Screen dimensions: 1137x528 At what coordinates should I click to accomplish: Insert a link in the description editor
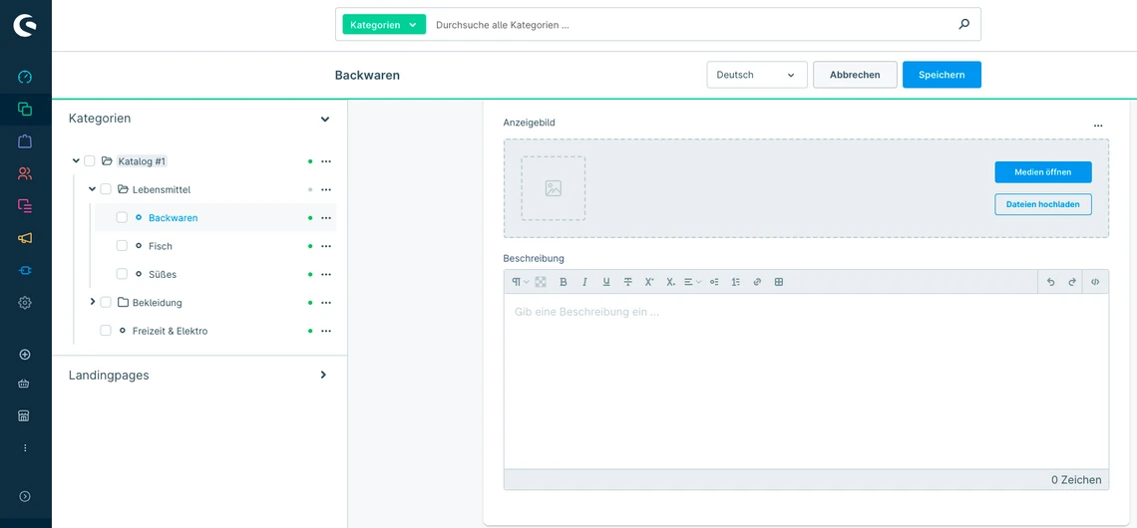[757, 282]
